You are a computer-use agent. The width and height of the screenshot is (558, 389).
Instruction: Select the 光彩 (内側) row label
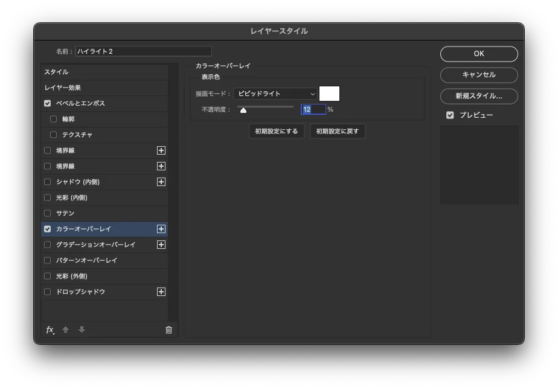point(71,198)
